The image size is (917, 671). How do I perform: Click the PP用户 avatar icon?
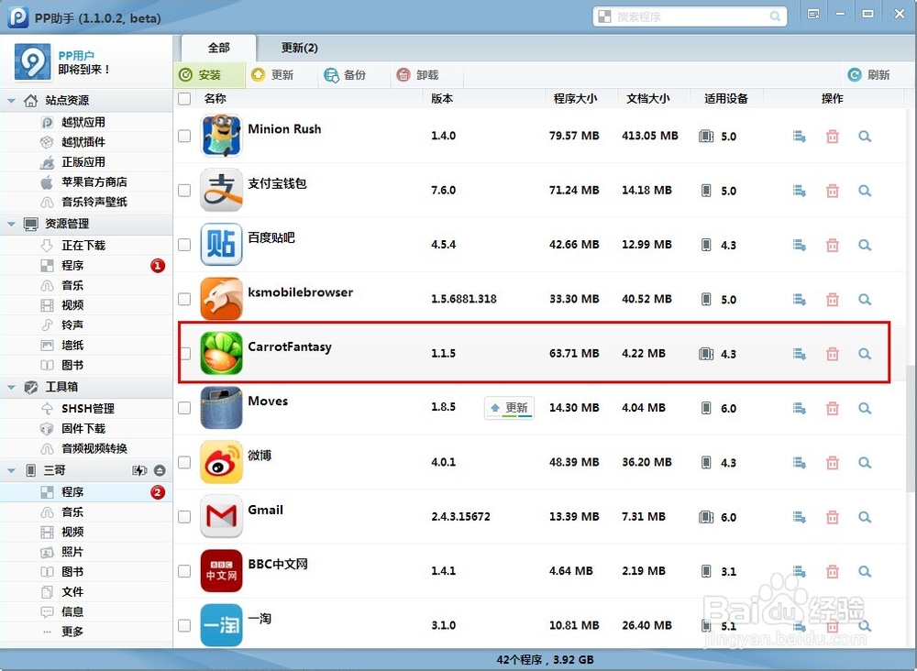tap(33, 61)
